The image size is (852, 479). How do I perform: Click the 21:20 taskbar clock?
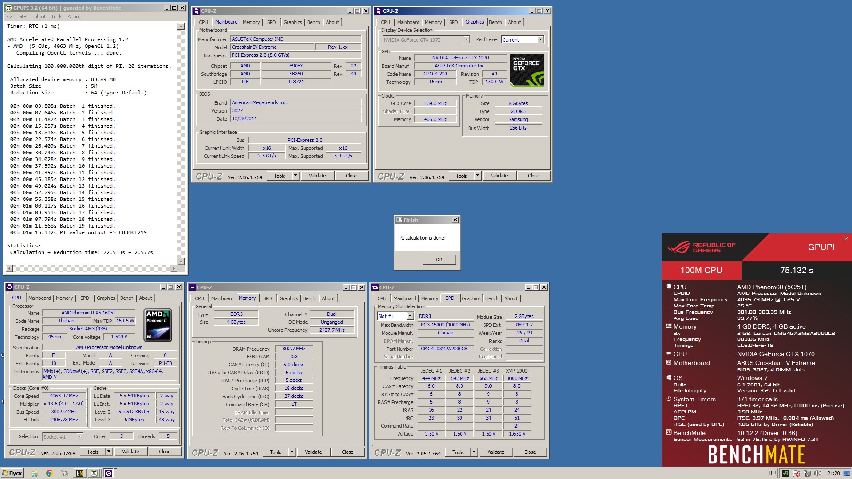click(833, 473)
